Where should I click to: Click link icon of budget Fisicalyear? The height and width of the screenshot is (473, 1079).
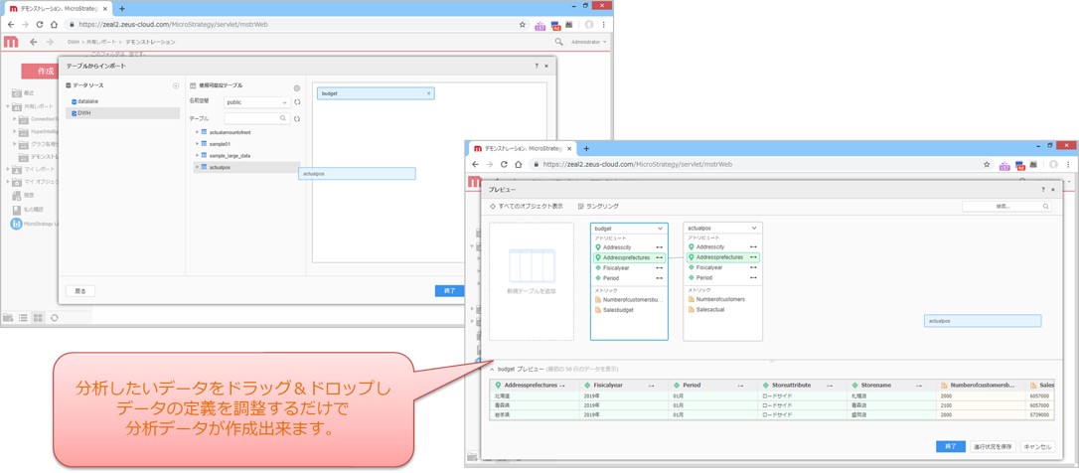(x=660, y=268)
